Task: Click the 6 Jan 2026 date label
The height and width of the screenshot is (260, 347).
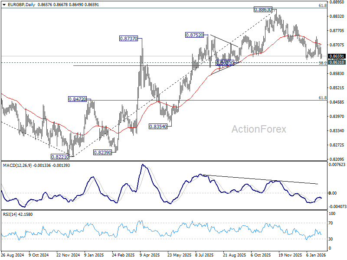Action: tap(316, 255)
